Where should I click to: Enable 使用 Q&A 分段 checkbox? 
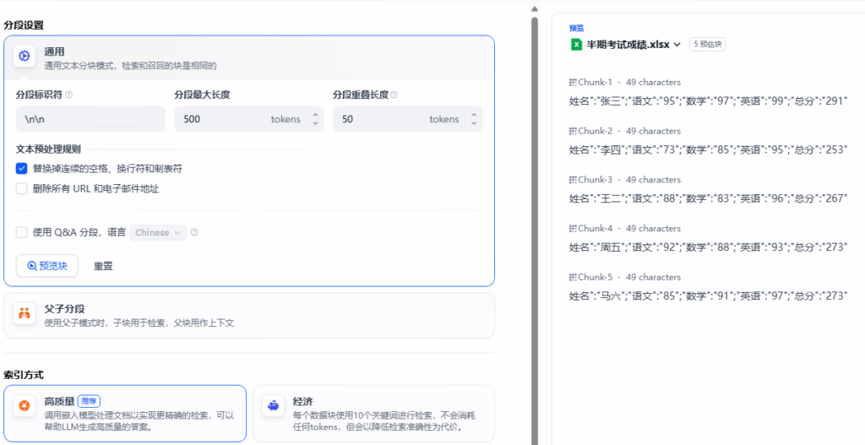[22, 232]
